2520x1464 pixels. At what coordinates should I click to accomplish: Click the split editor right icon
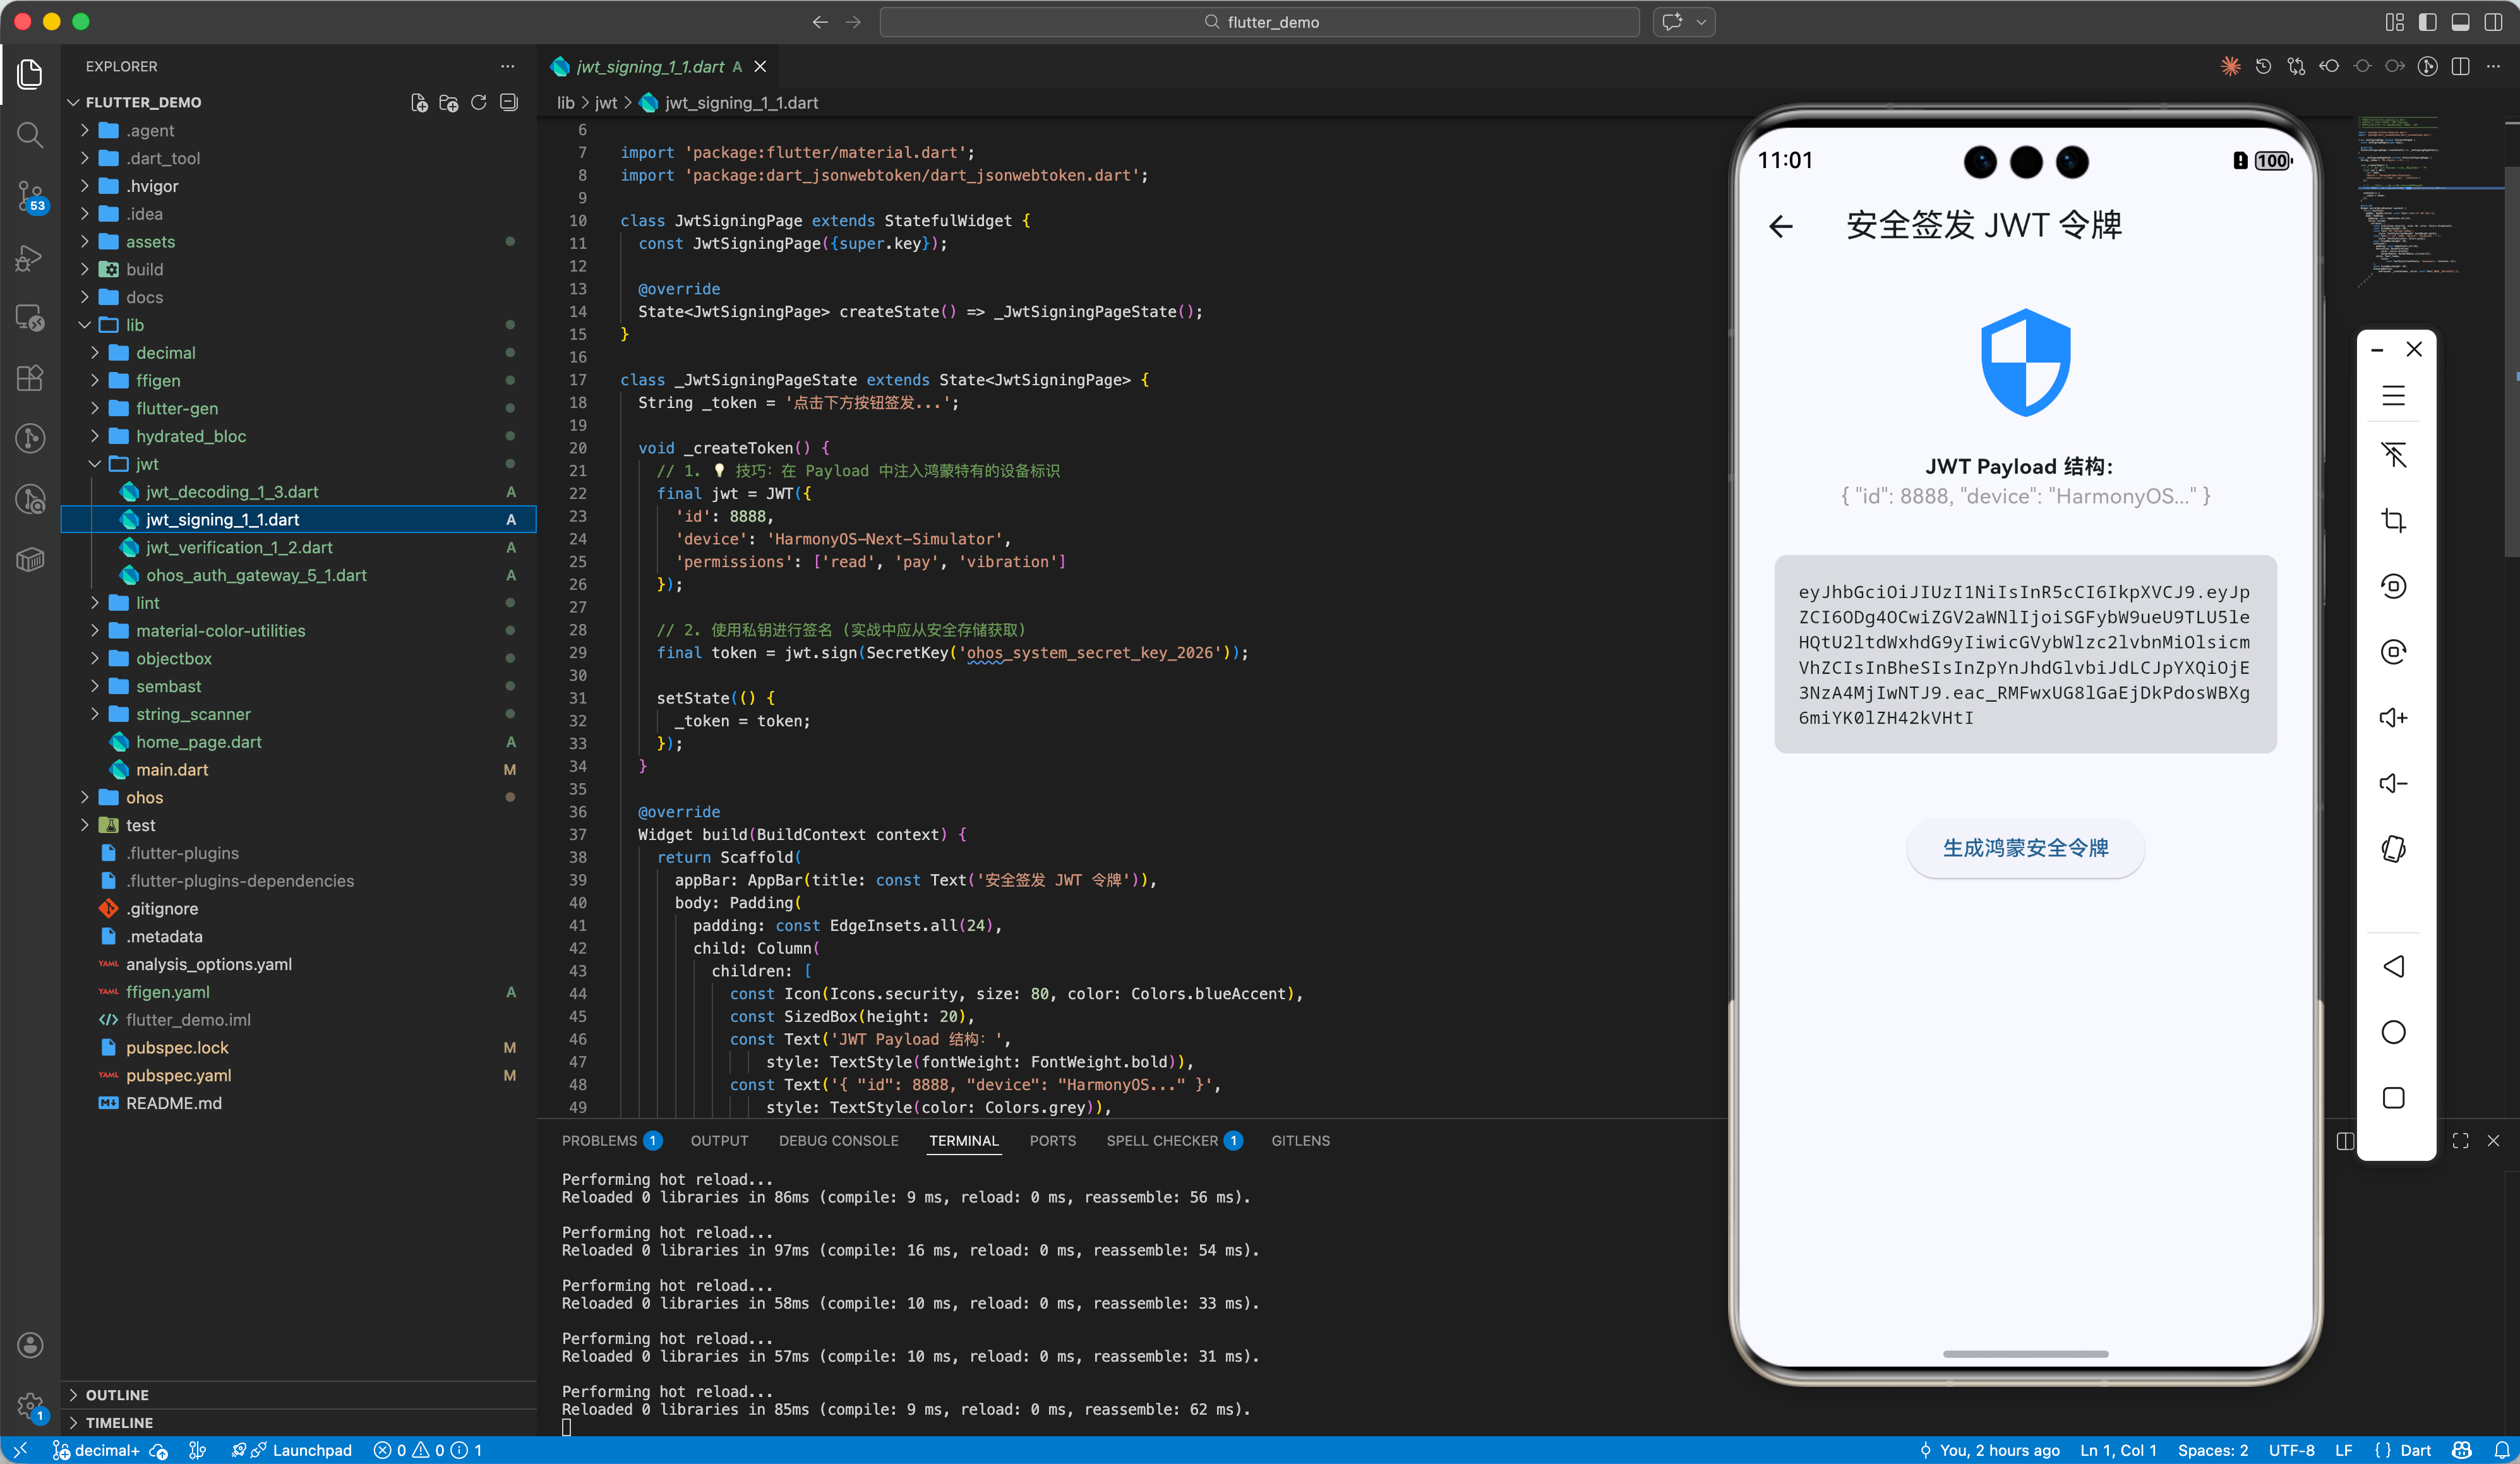pyautogui.click(x=2461, y=66)
